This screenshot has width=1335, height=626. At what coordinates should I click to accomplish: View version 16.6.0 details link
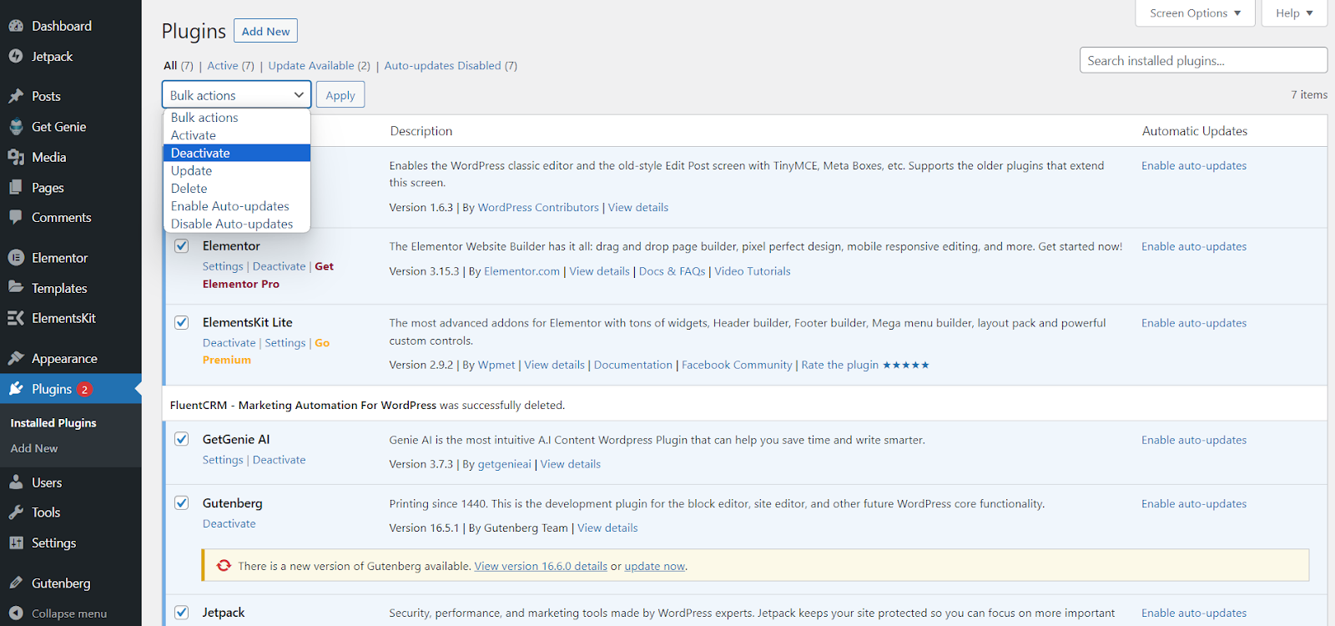coord(541,566)
